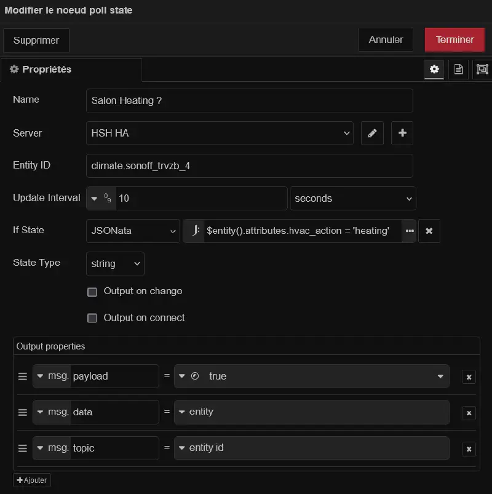This screenshot has height=494, width=492.
Task: Enable the Output on change checkbox
Action: point(92,292)
